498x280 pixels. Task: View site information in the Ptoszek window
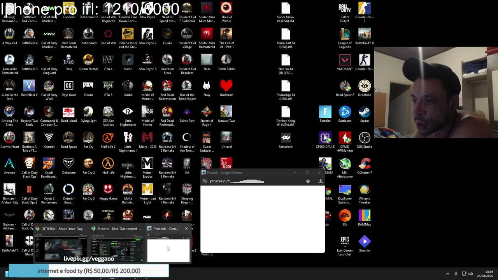coord(205,181)
